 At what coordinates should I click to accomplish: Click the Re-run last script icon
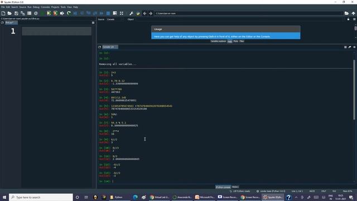(x=69, y=13)
